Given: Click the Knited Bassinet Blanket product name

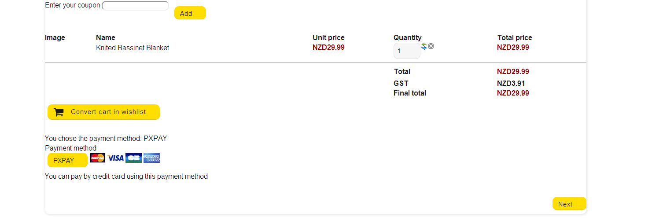Looking at the screenshot, I should (x=133, y=48).
